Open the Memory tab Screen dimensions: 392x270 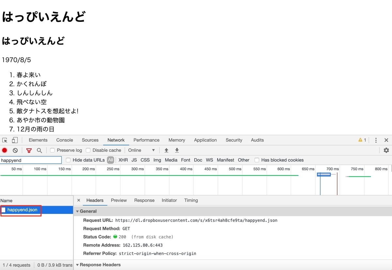pos(177,140)
